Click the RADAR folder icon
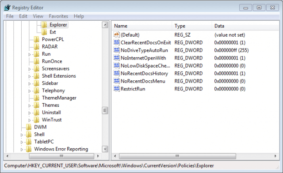Viewport: 283px width, 173px height. coord(36,47)
